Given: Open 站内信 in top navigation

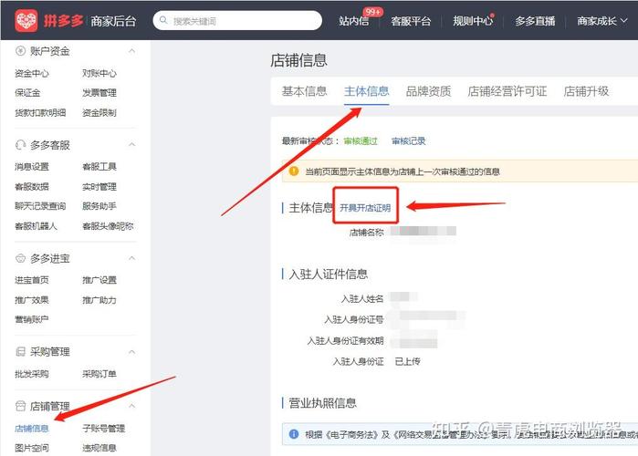Looking at the screenshot, I should tap(354, 21).
